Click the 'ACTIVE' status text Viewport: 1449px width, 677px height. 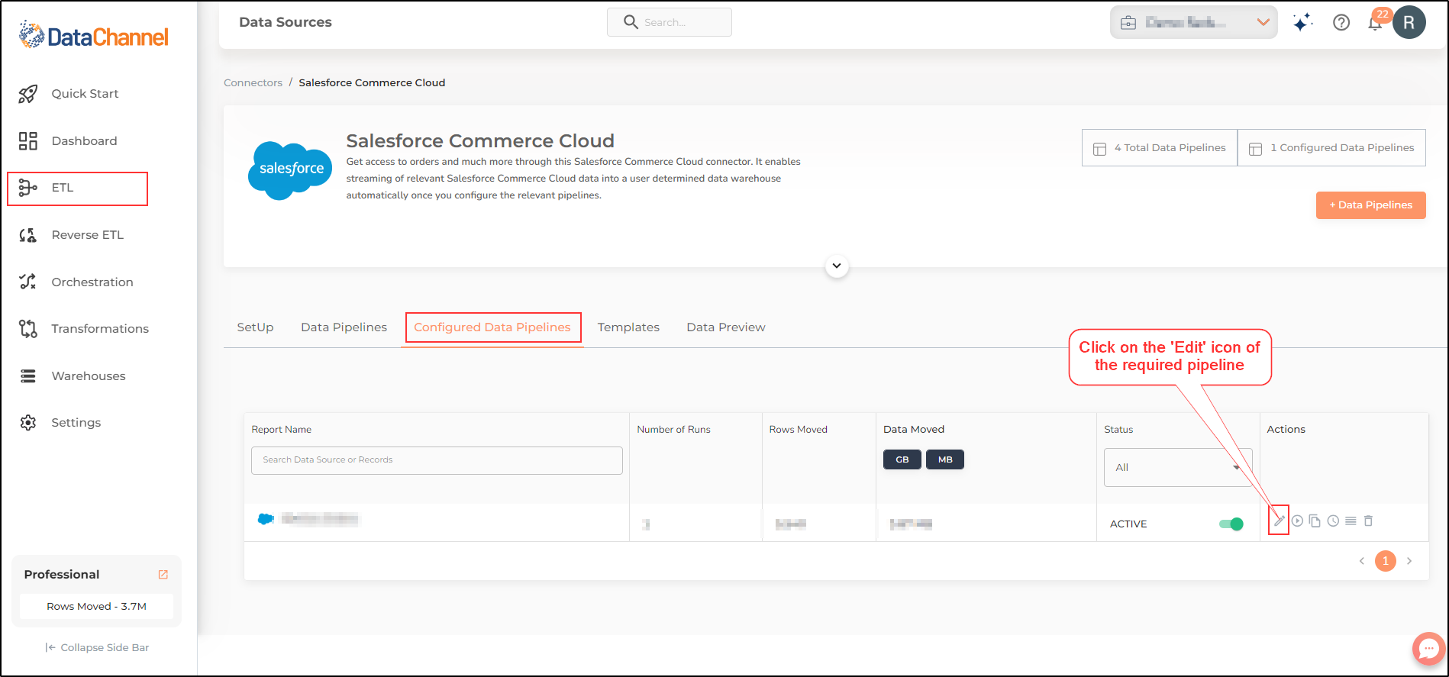tap(1128, 524)
